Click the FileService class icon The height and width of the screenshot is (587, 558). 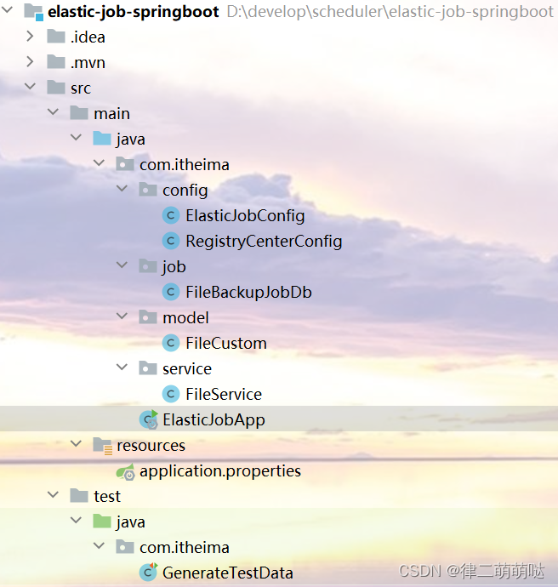[x=171, y=394]
